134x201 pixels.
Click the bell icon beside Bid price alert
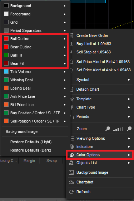coord(72,62)
